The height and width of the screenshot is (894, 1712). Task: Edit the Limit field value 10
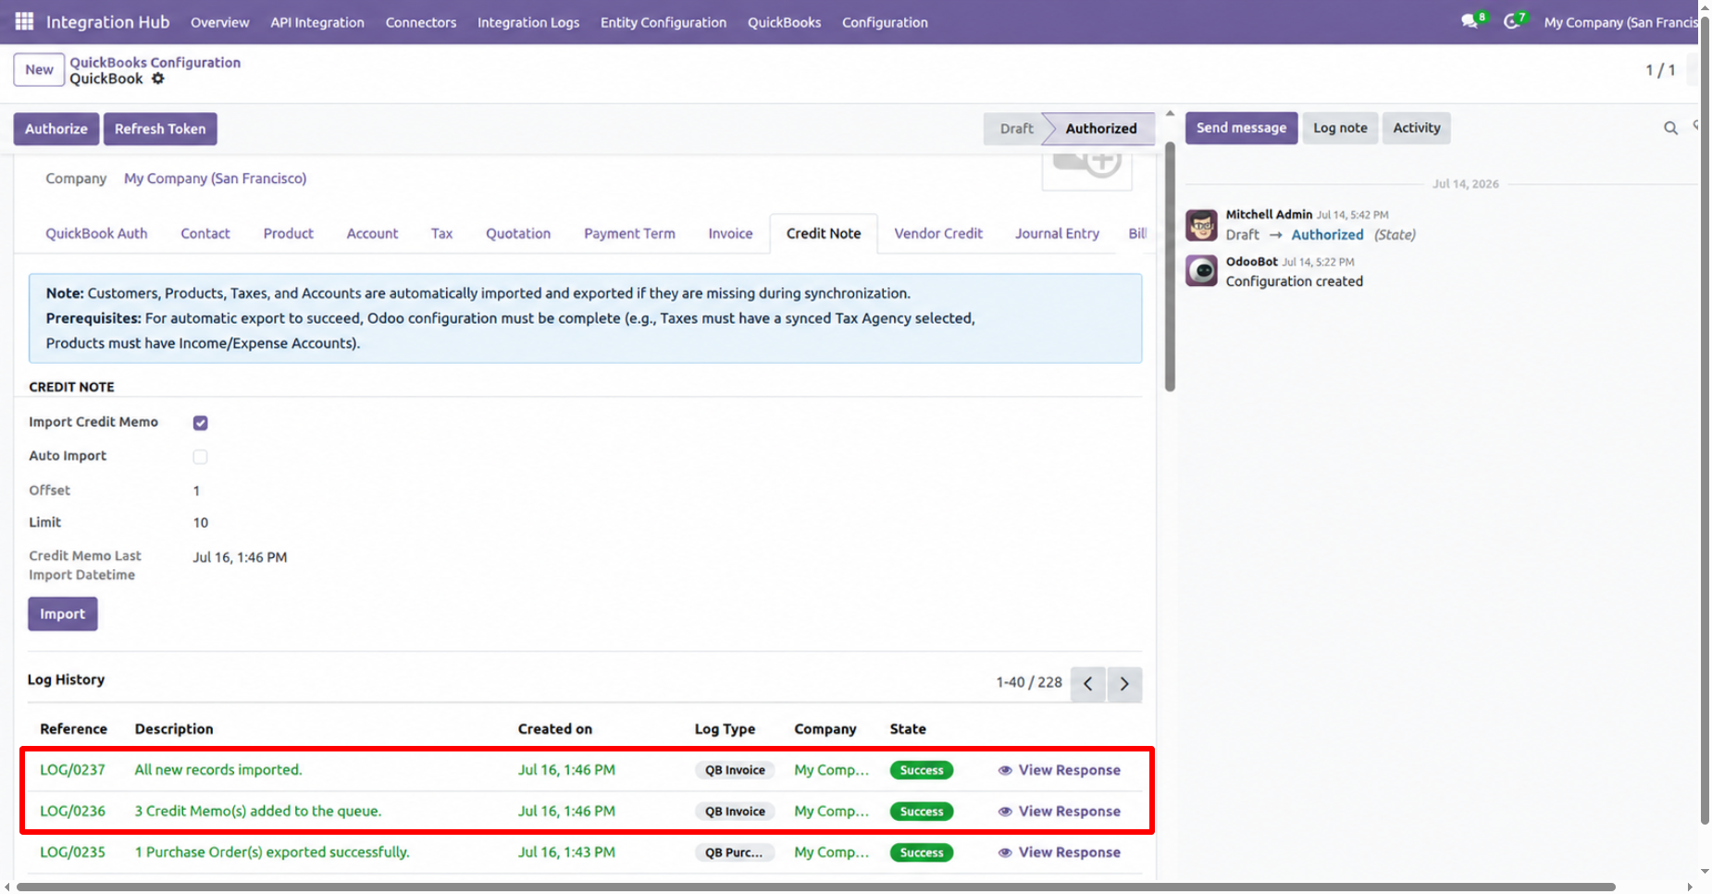201,523
